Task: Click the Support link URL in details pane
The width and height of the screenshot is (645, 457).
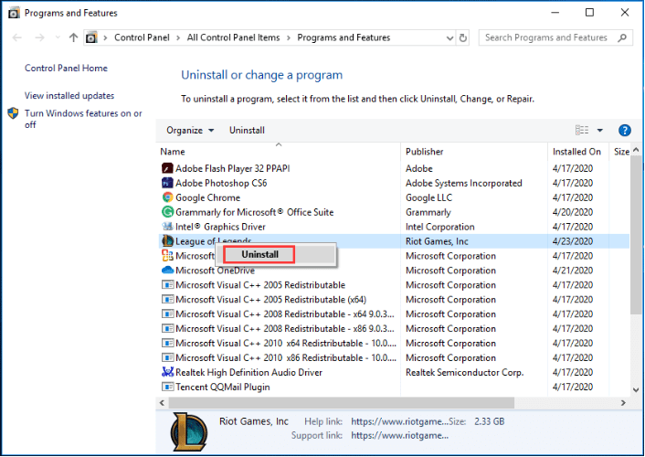Action: [x=400, y=435]
